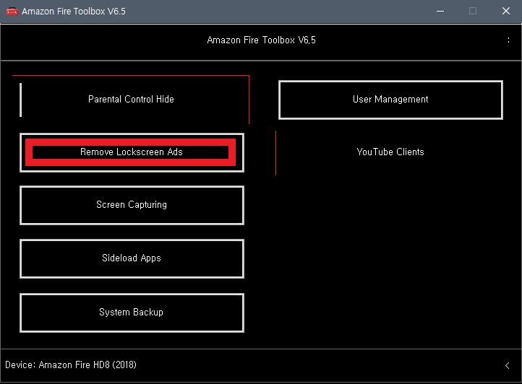Click Remove Lockscreen Ads button
This screenshot has height=384, width=522.
(x=132, y=152)
